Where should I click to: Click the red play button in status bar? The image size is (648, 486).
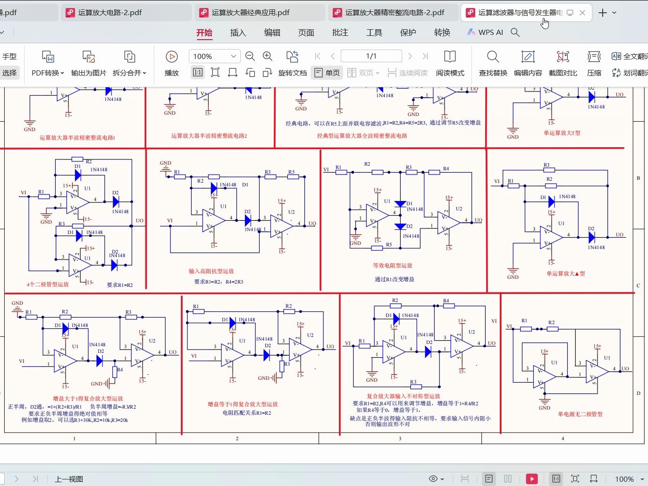(x=532, y=479)
